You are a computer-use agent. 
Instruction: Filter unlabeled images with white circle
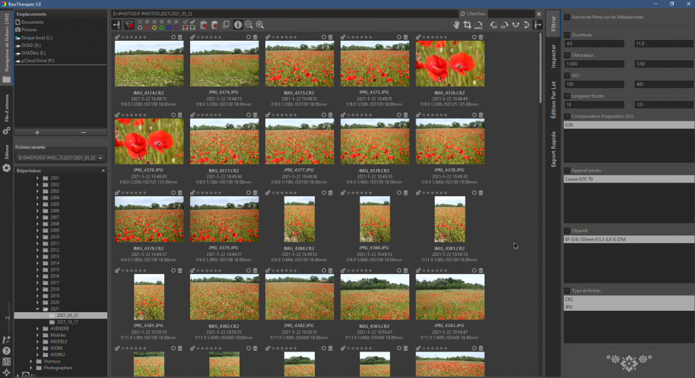pyautogui.click(x=140, y=27)
